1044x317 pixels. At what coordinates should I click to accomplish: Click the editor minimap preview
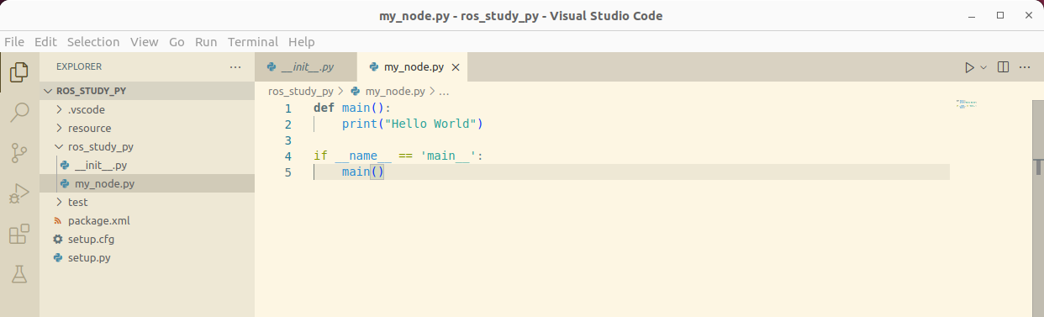tap(967, 104)
